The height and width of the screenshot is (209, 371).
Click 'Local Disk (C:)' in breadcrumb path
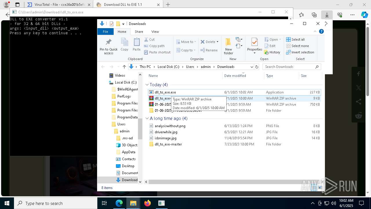click(x=168, y=67)
